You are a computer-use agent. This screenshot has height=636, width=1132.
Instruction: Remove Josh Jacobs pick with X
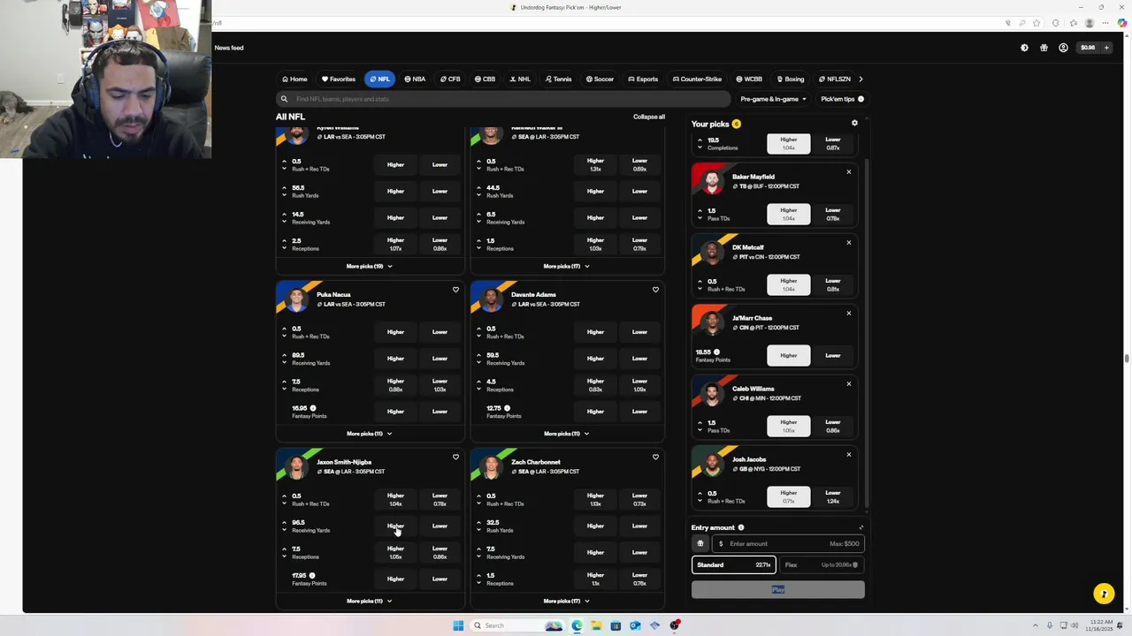point(849,454)
